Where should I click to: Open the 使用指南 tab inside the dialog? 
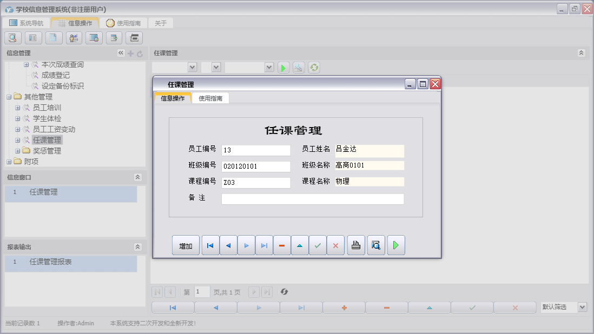pos(210,98)
